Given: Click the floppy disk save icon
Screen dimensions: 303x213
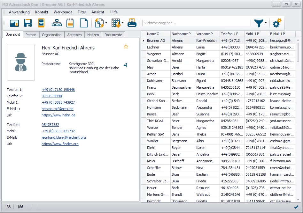Looking at the screenshot, I should pyautogui.click(x=28, y=23).
